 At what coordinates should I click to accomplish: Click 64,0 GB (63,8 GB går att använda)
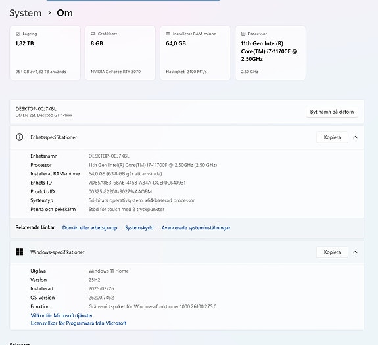coord(125,173)
